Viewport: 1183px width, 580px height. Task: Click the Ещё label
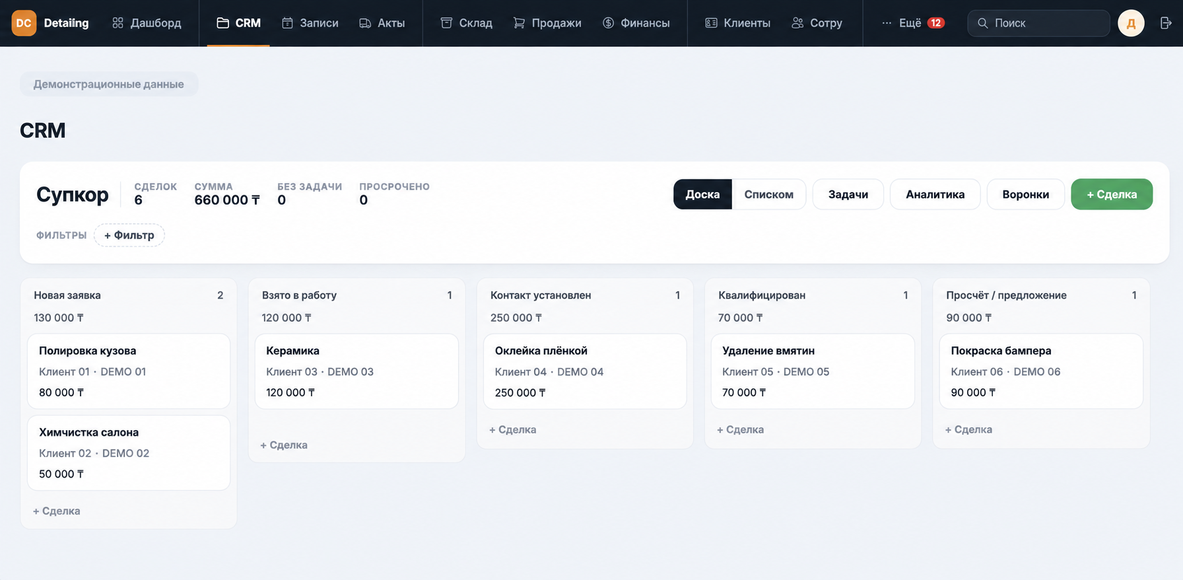pos(910,23)
